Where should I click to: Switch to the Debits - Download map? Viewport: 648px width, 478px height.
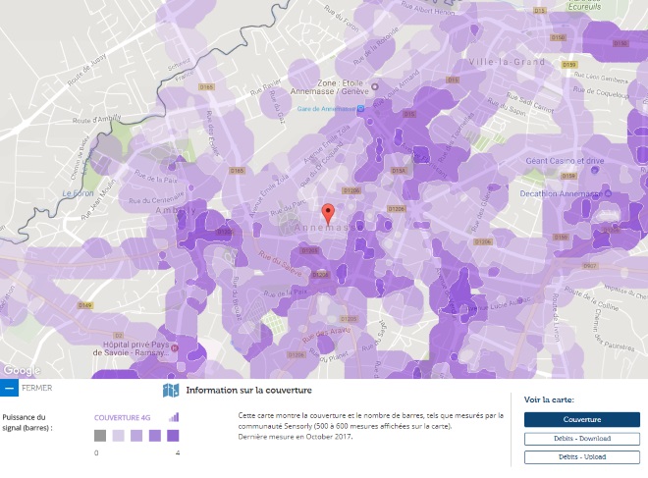click(582, 439)
